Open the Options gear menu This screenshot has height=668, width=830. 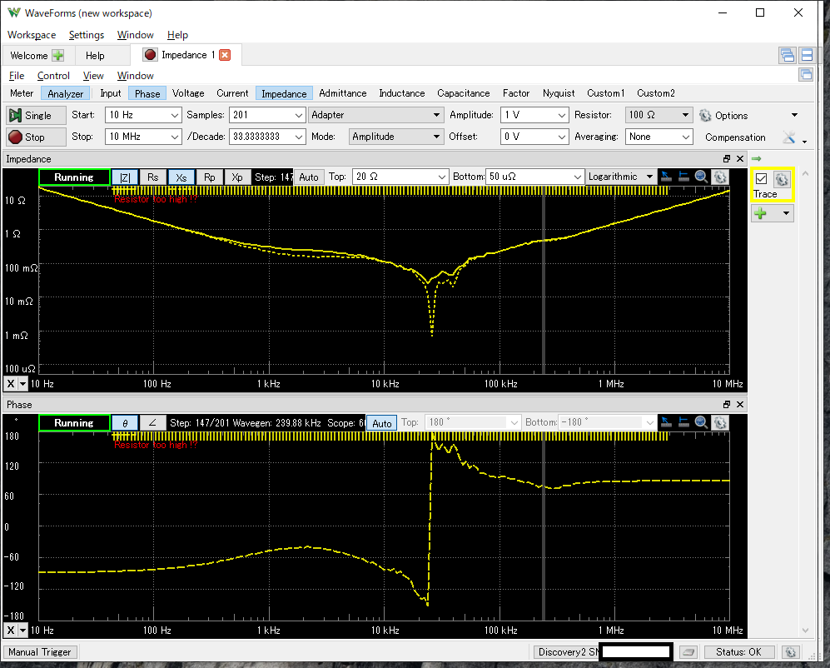(723, 116)
